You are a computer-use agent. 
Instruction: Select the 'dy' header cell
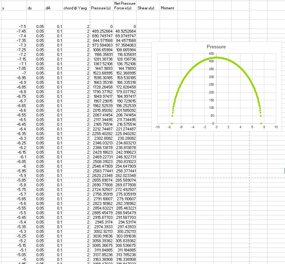click(36, 5)
